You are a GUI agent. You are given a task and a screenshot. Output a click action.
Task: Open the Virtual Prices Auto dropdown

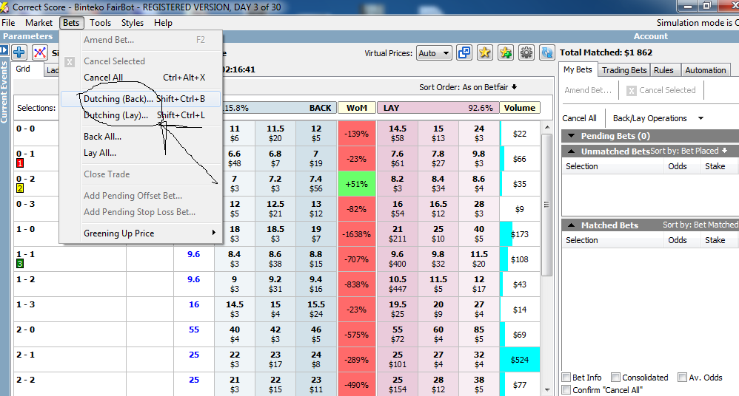click(x=434, y=53)
